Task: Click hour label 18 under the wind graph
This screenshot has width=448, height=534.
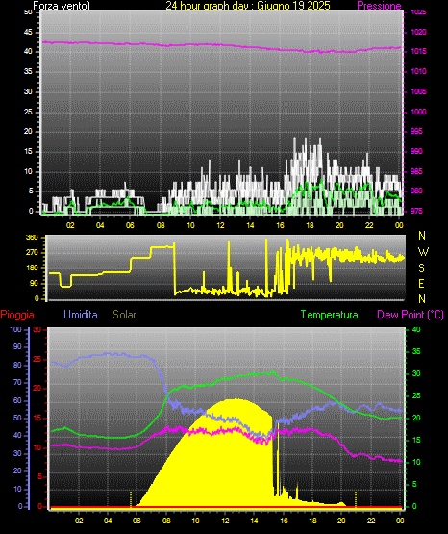Action: [310, 225]
